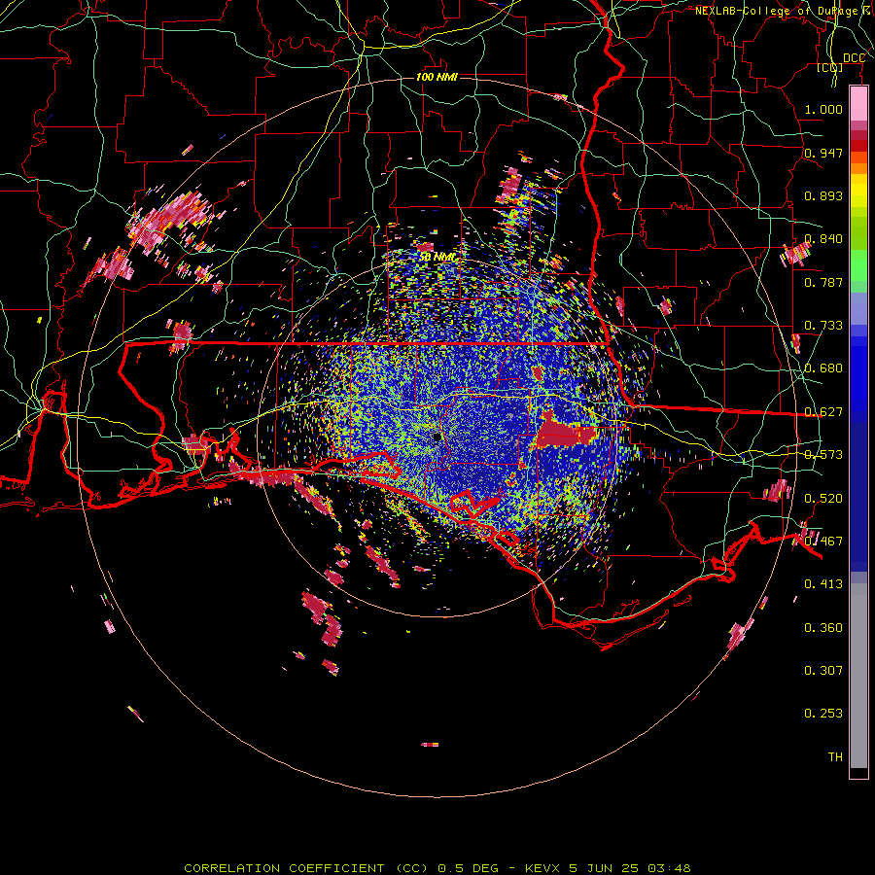Screen dimensions: 875x875
Task: Click the CORRELATION COEFFICIENT title text
Action: coord(284,868)
